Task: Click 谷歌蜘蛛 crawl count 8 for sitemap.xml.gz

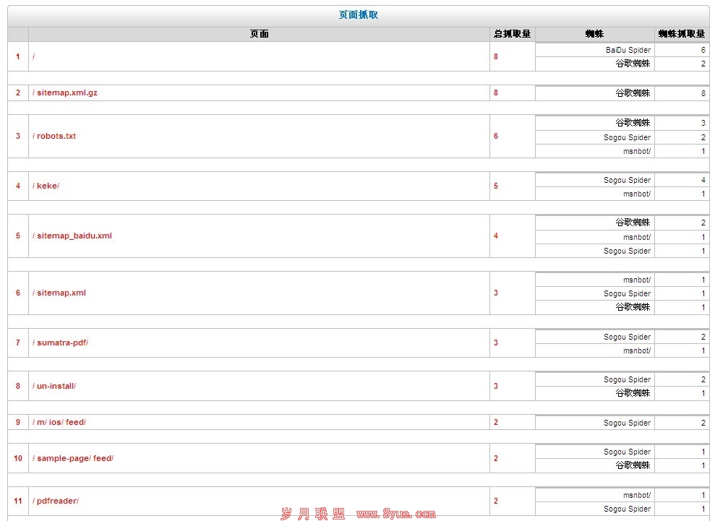Action: (x=703, y=93)
